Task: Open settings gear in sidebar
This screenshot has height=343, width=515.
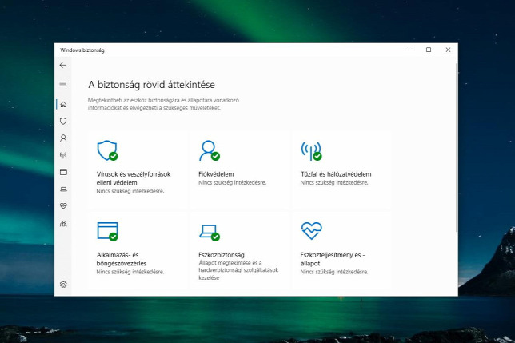Action: pyautogui.click(x=63, y=285)
